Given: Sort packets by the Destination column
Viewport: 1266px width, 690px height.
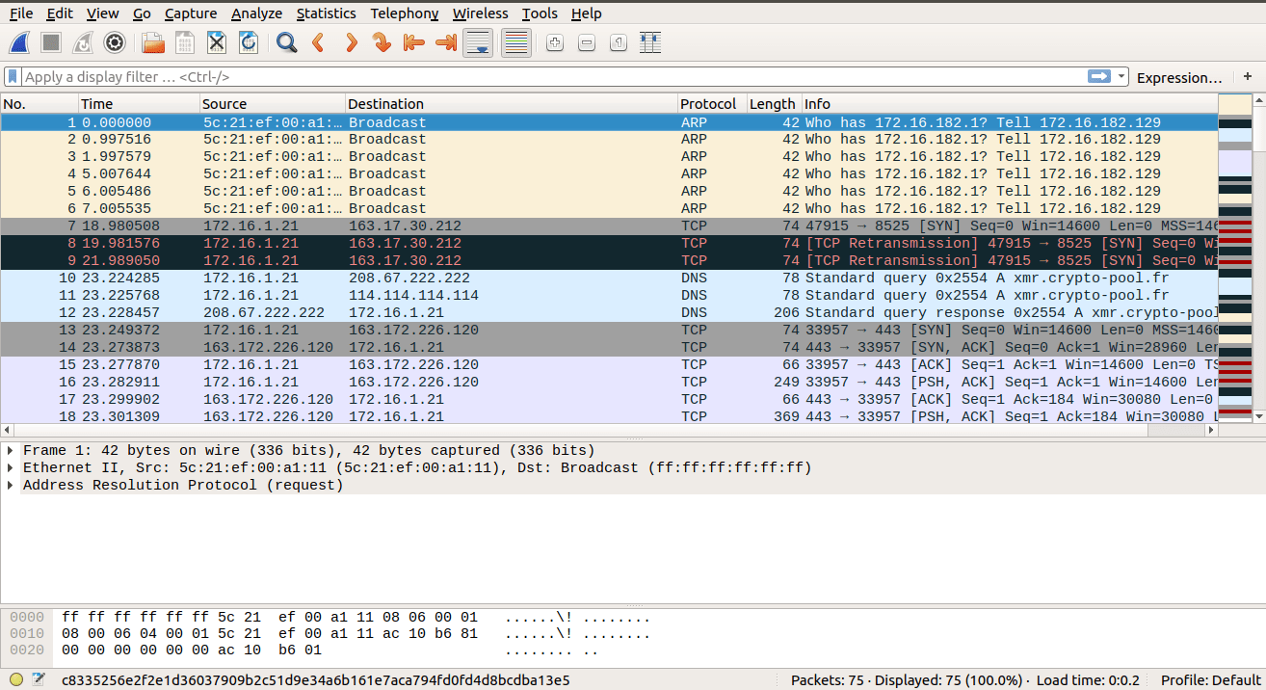Looking at the screenshot, I should [511, 104].
